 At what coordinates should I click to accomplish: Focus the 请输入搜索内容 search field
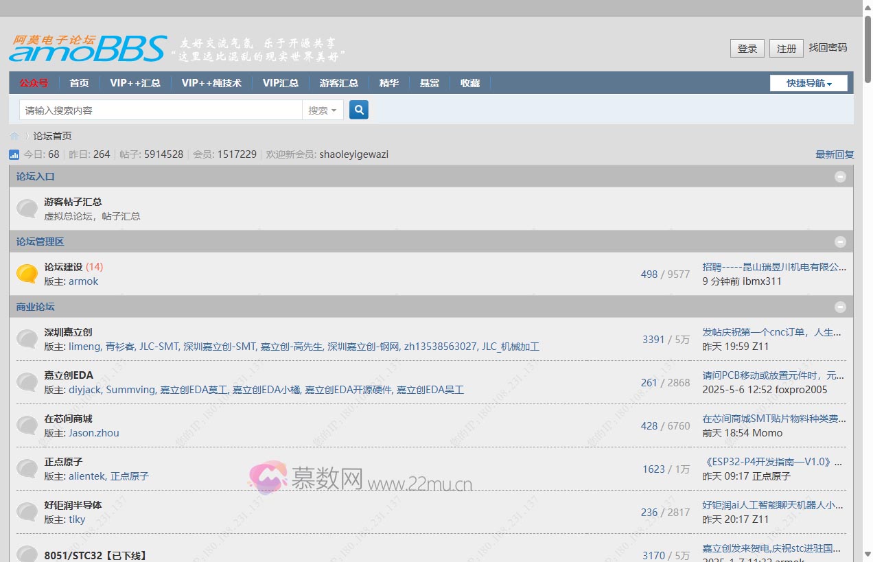160,110
